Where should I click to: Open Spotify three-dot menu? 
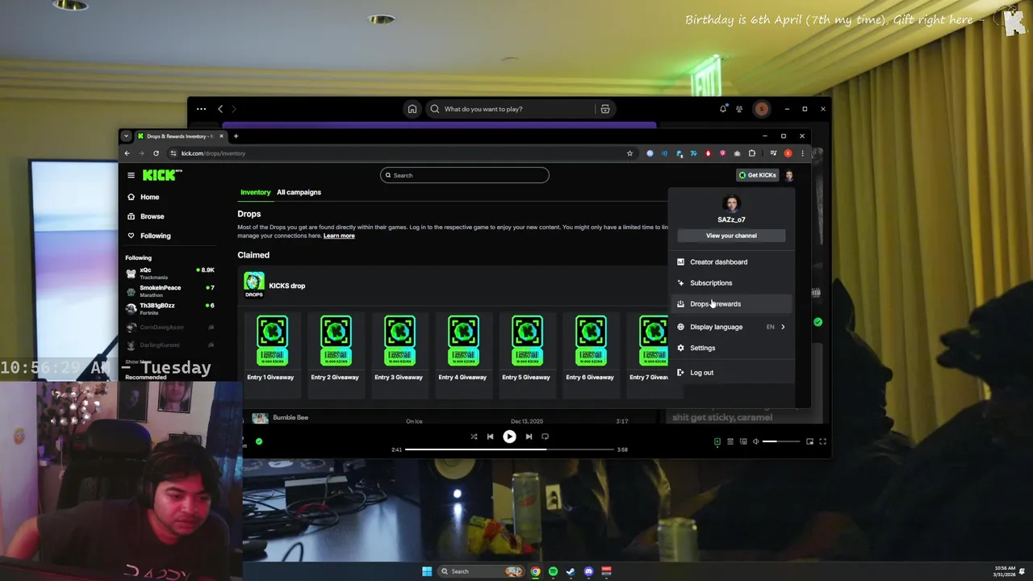point(201,109)
